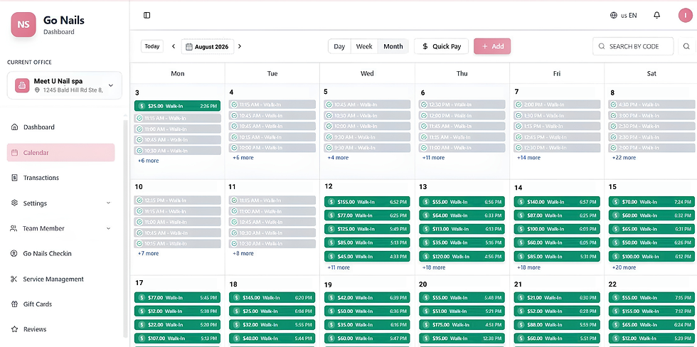Viewport: 697px width, 347px height.
Task: Open $77.00 Walk-In 6:25 PM entry
Action: pyautogui.click(x=367, y=215)
